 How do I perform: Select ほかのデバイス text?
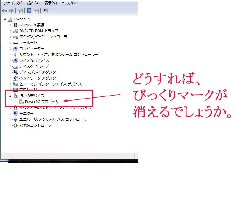tap(32, 96)
